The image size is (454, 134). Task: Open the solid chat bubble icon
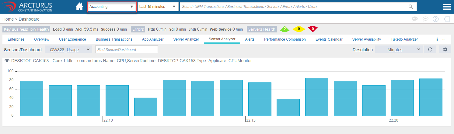pyautogui.click(x=415, y=19)
